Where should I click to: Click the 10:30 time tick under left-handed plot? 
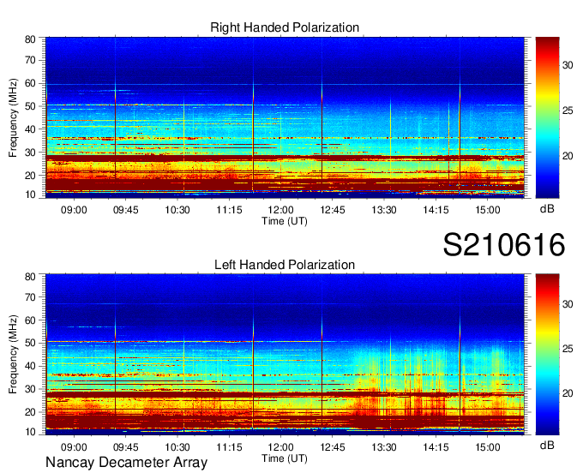point(177,447)
